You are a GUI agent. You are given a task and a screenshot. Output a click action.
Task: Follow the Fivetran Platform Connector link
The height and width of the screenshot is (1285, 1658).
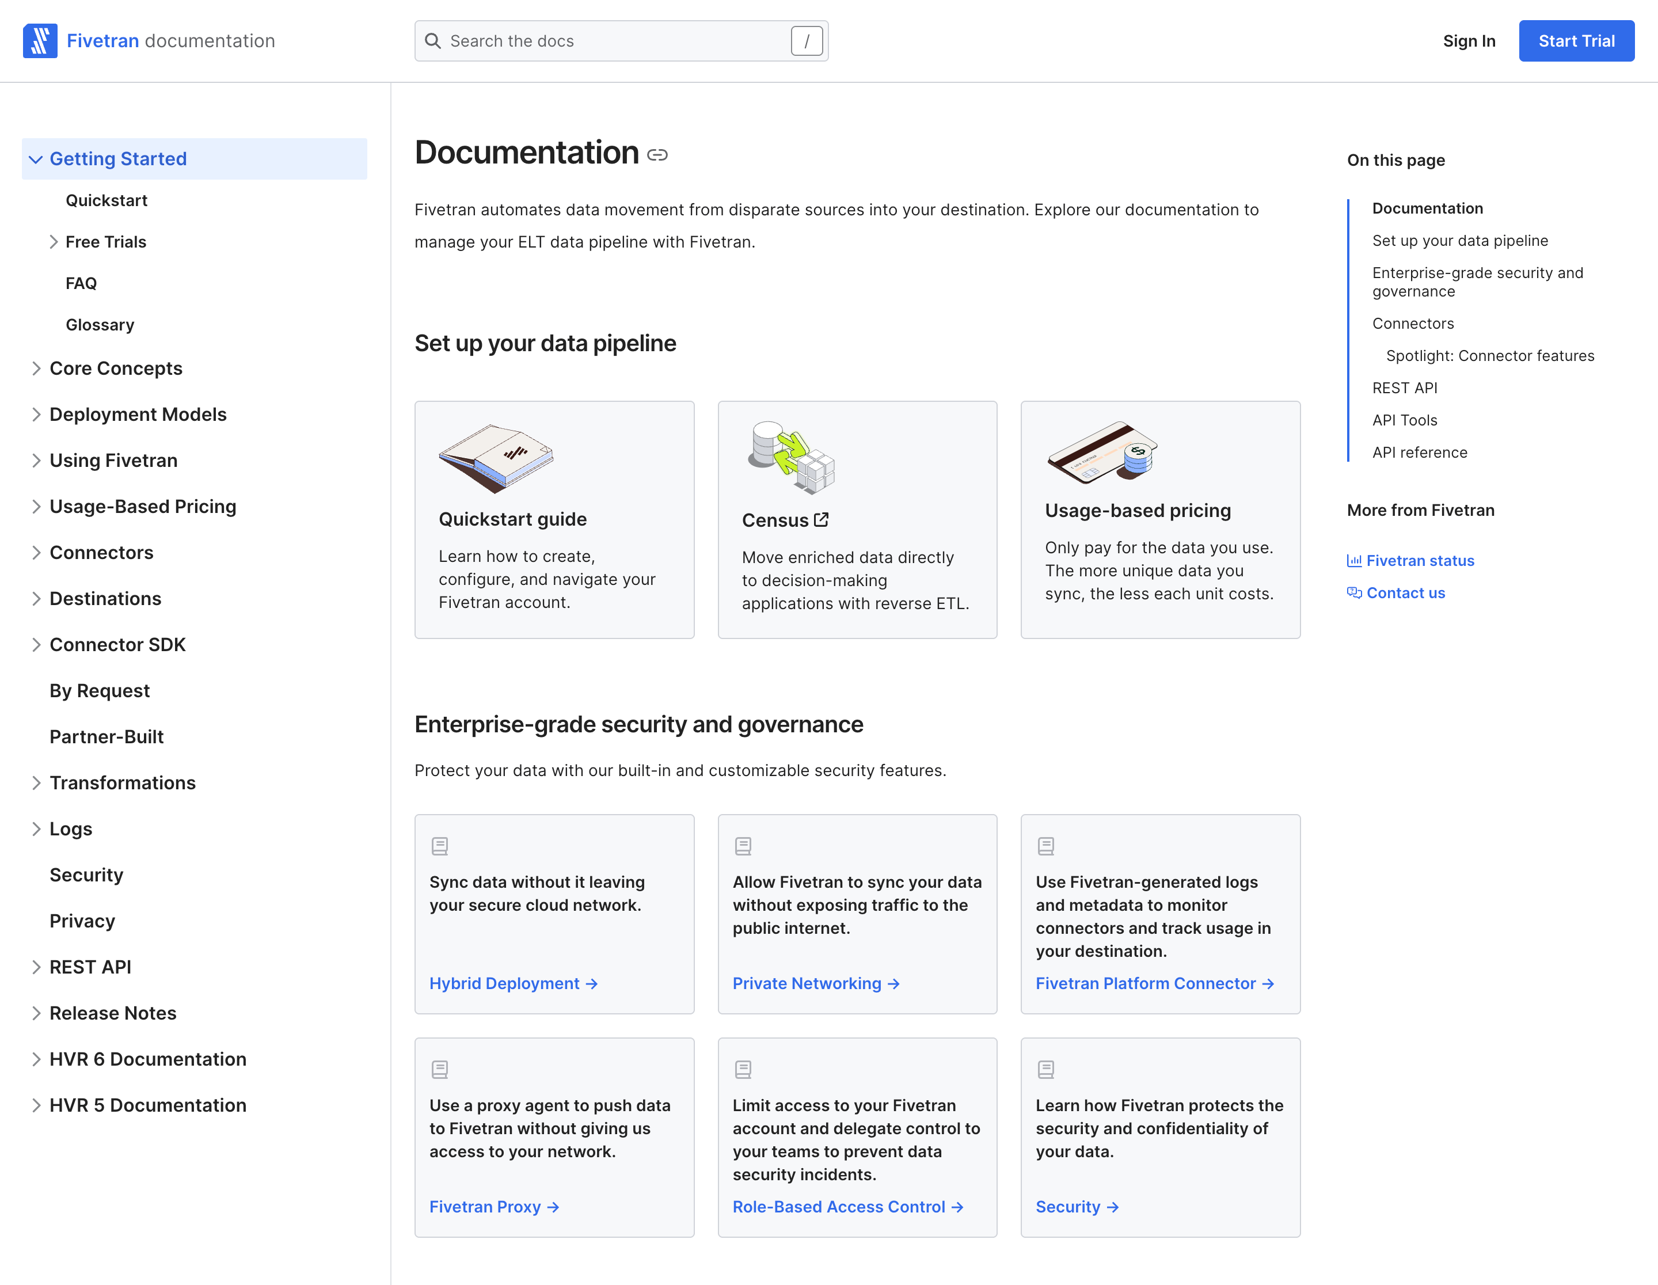click(x=1155, y=984)
